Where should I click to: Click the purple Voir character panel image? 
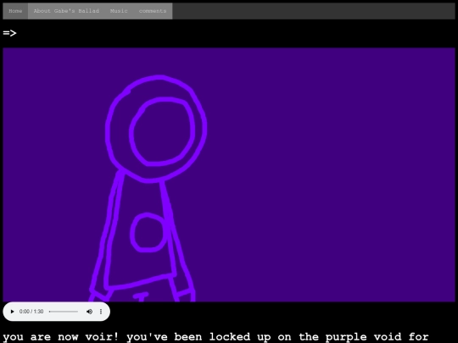pos(229,174)
